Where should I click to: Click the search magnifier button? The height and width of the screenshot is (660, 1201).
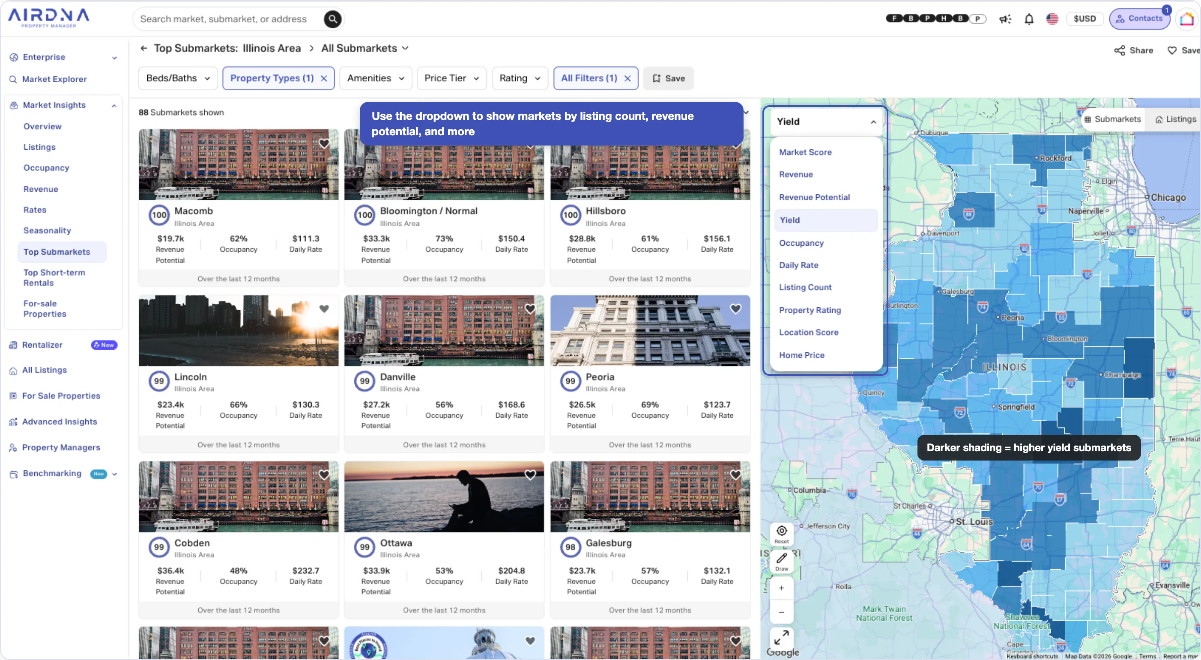(332, 19)
